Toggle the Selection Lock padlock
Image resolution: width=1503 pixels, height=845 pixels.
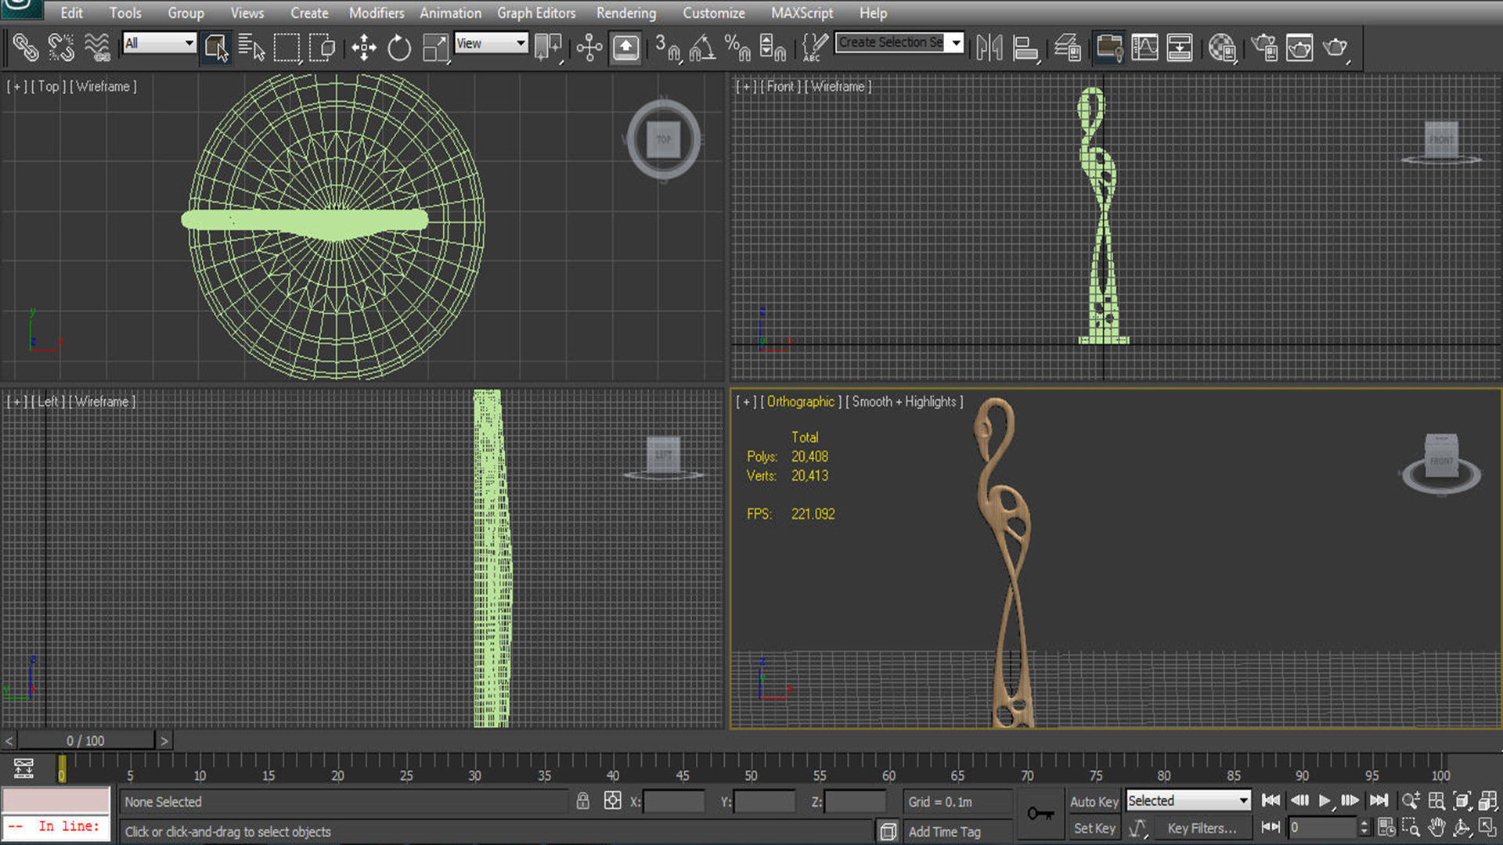pyautogui.click(x=582, y=800)
